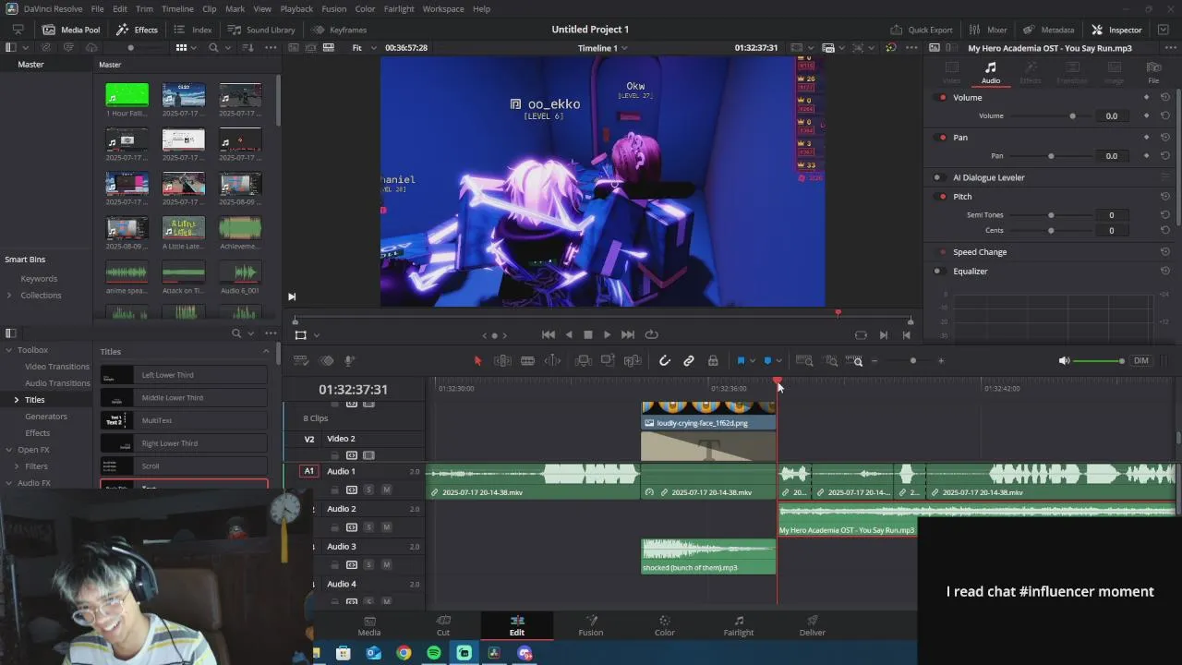This screenshot has width=1182, height=665.
Task: Open Chrome from the taskbar
Action: pos(404,653)
